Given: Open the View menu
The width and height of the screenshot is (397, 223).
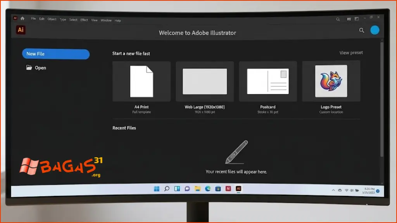Looking at the screenshot, I should [94, 20].
